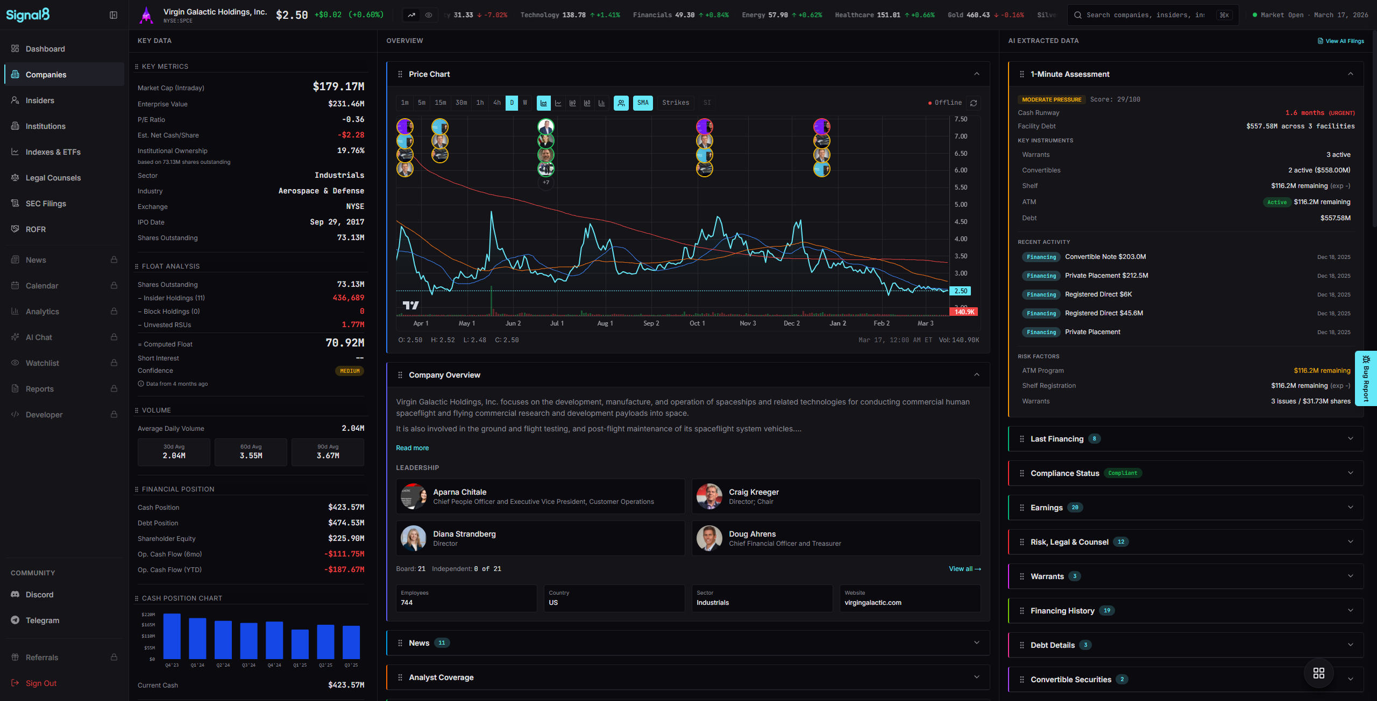The width and height of the screenshot is (1377, 701).
Task: Expand the Risk, Legal & Counsel section
Action: click(x=1187, y=542)
